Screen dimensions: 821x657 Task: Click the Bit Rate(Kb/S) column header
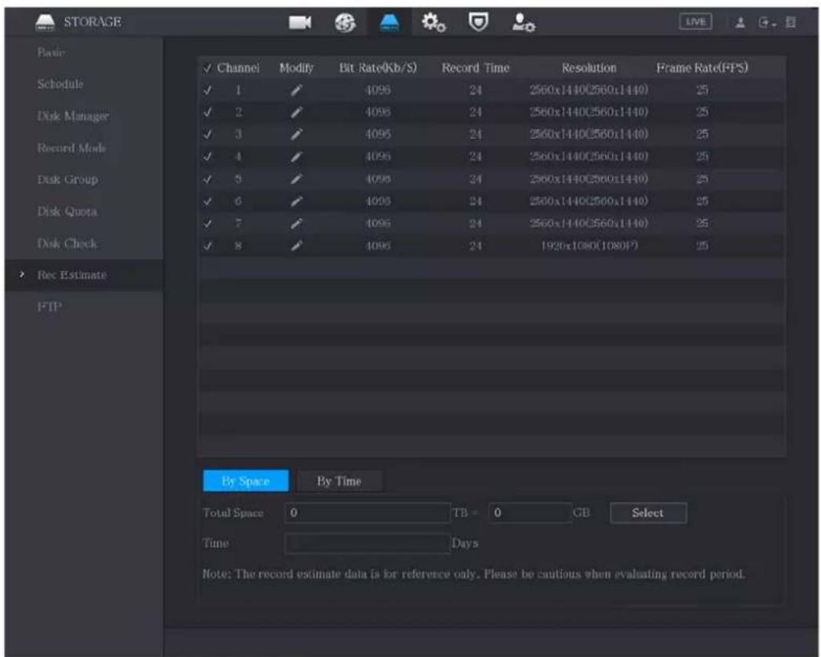(378, 68)
